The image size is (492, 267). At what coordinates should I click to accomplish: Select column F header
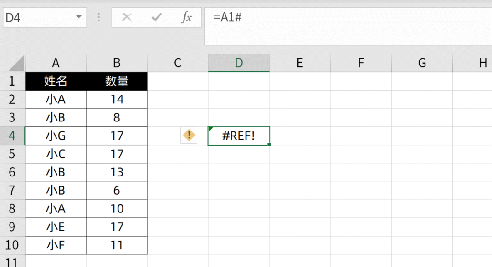[x=361, y=63]
